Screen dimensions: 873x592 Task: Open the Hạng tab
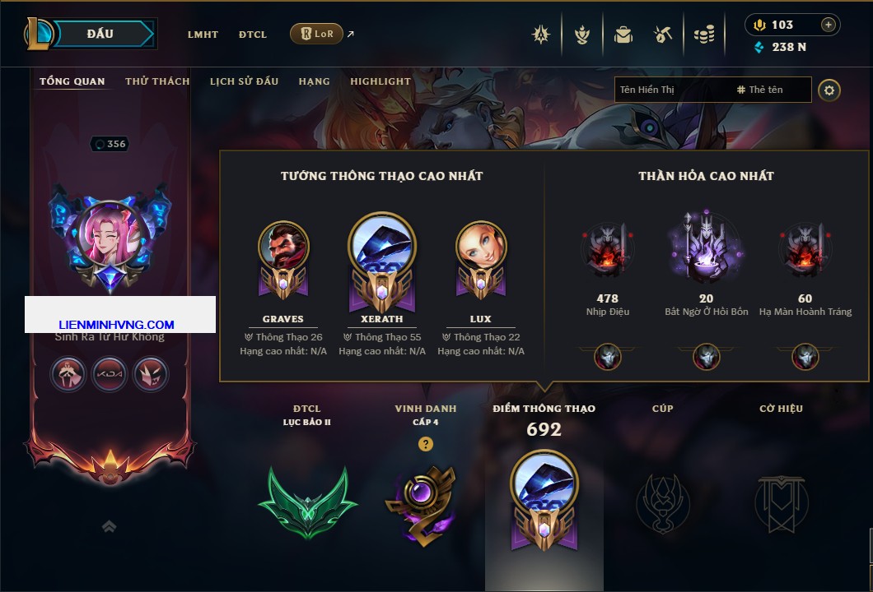[x=314, y=81]
